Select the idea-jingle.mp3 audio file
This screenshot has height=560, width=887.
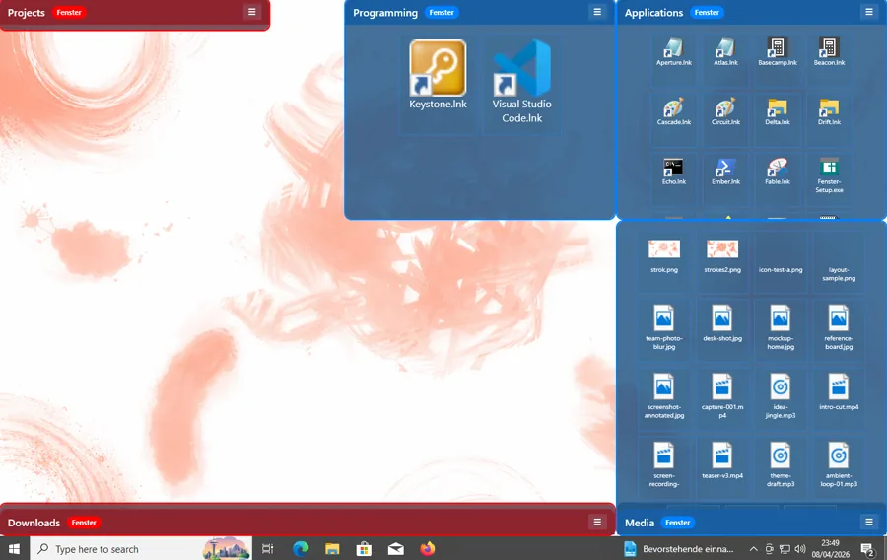point(780,386)
